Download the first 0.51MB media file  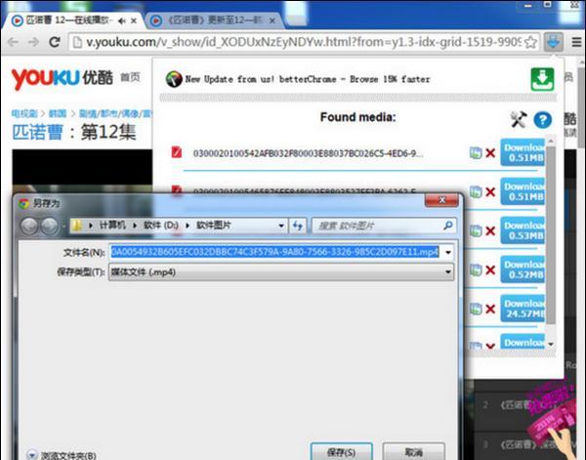[x=523, y=152]
